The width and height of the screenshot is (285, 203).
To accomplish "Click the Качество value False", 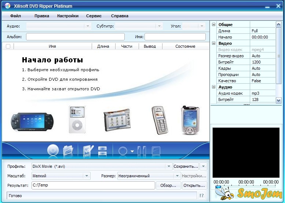I will [263, 81].
